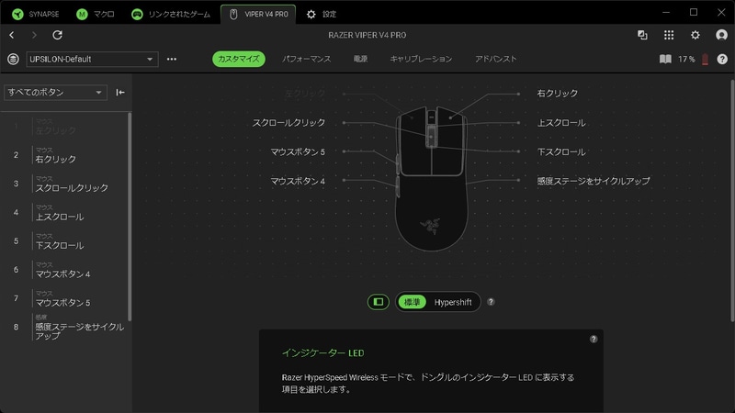Select button 2 右クリック in list

(x=64, y=155)
